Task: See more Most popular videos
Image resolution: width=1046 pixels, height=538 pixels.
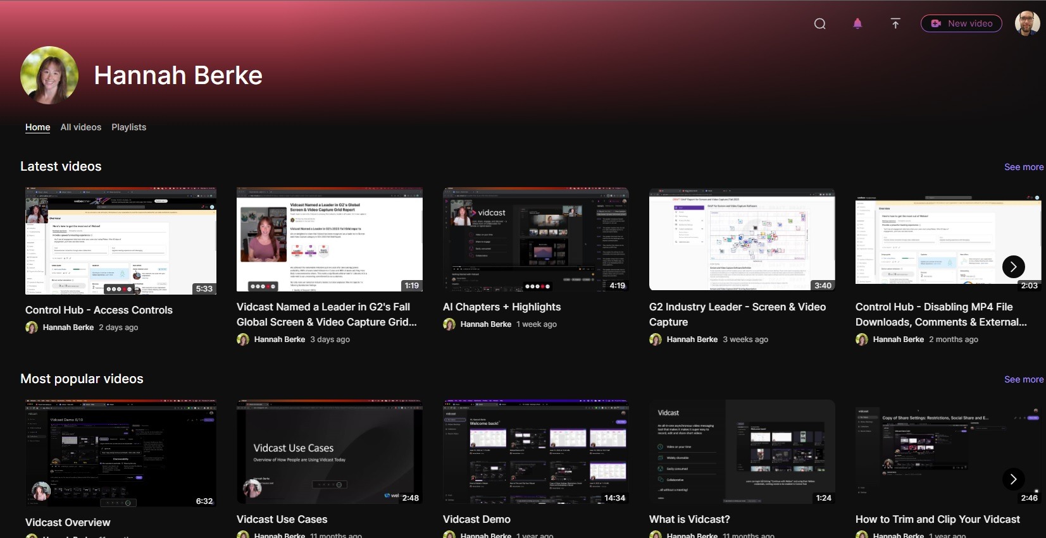Action: (x=1024, y=379)
